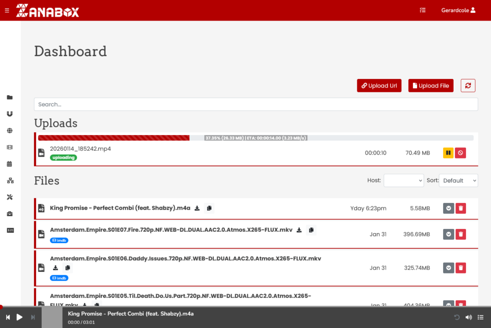Click the Upload File button

tap(430, 85)
